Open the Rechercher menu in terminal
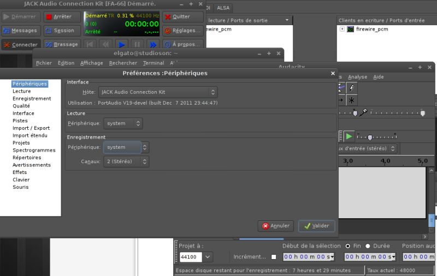The width and height of the screenshot is (437, 276). pyautogui.click(x=123, y=63)
